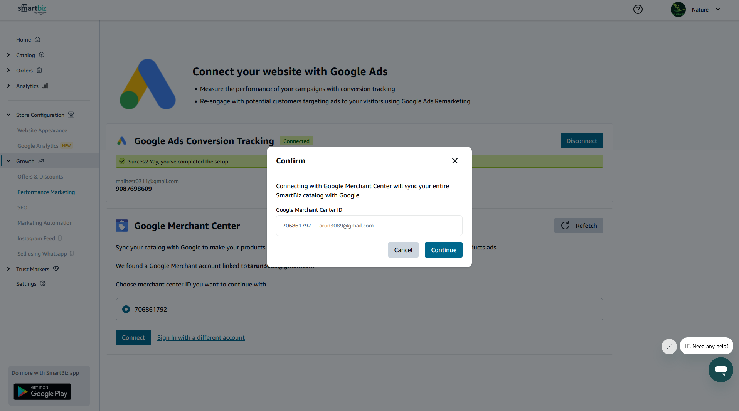Click the Settings gear icon in sidebar

[x=43, y=283]
